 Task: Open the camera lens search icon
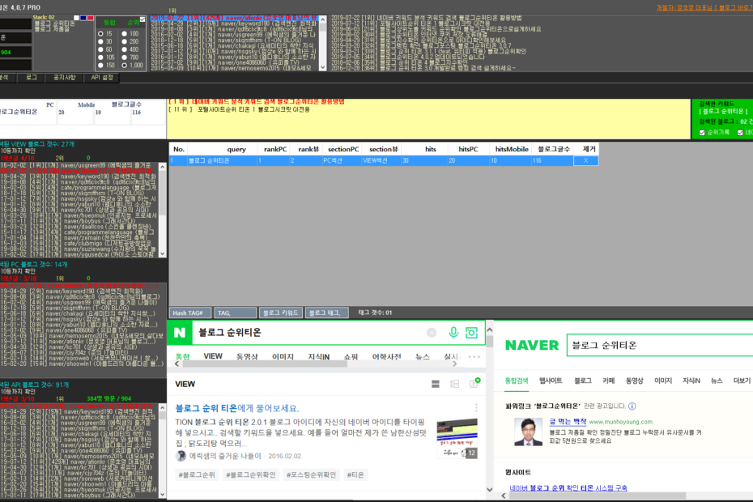(x=471, y=333)
